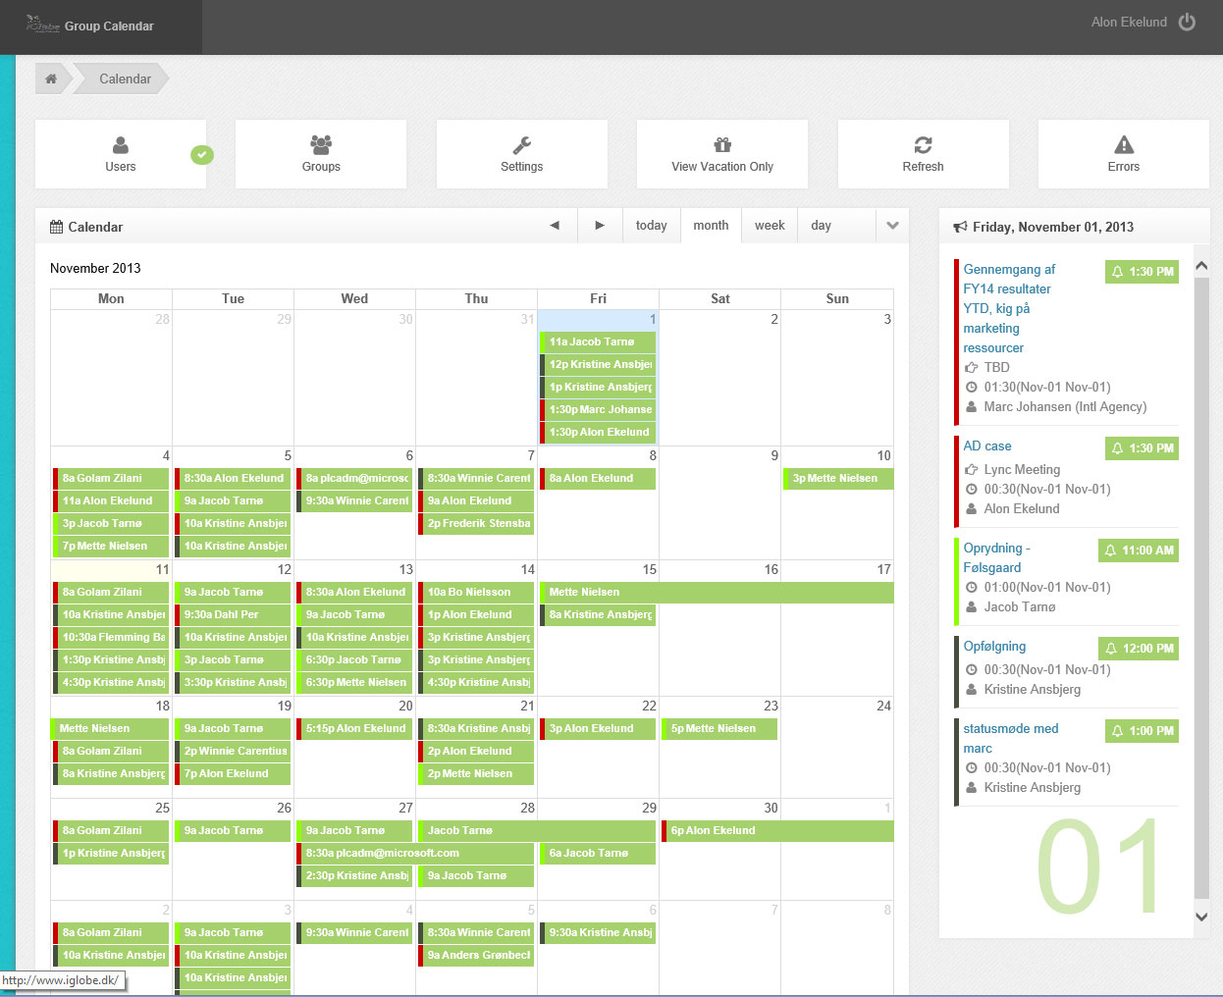Click View Vacation Only gift icon

pyautogui.click(x=722, y=145)
